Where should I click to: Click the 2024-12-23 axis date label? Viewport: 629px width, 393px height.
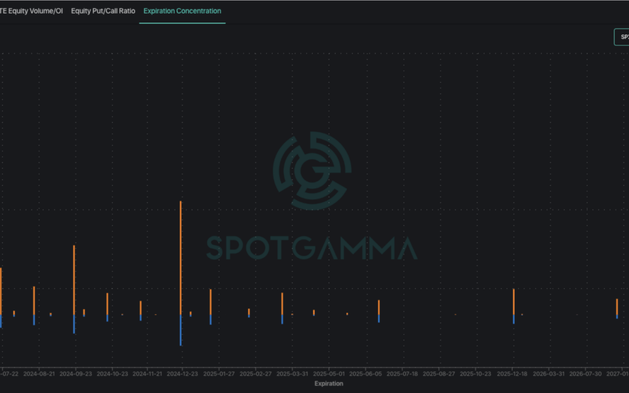182,374
